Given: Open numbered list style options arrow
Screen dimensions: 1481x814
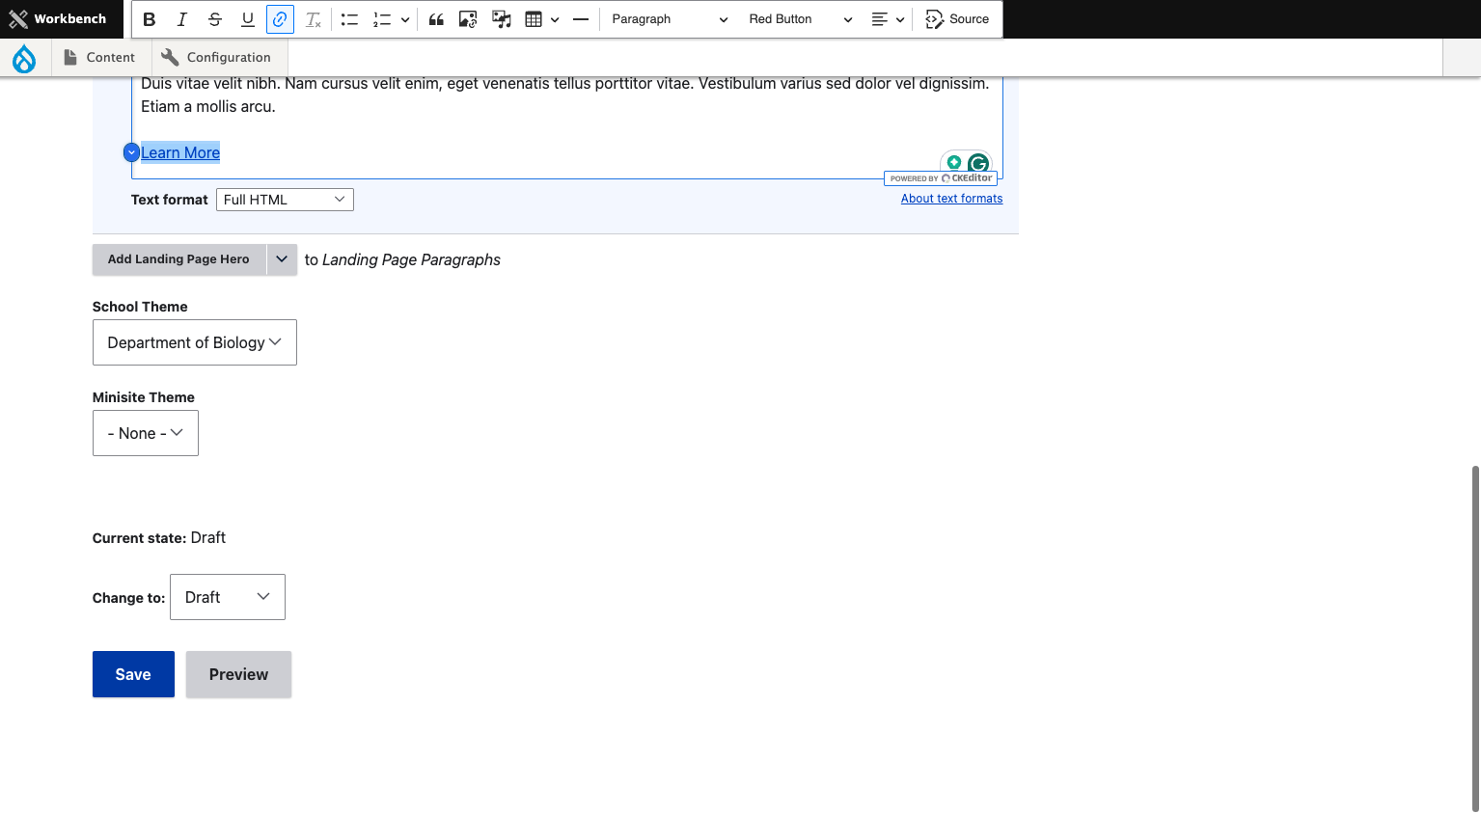Looking at the screenshot, I should click(405, 19).
